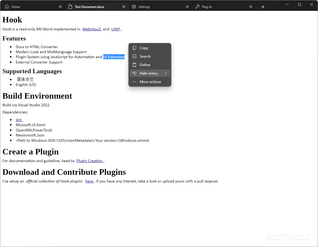Maximize the application window
Image resolution: width=318 pixels, height=247 pixels.
[x=299, y=4]
